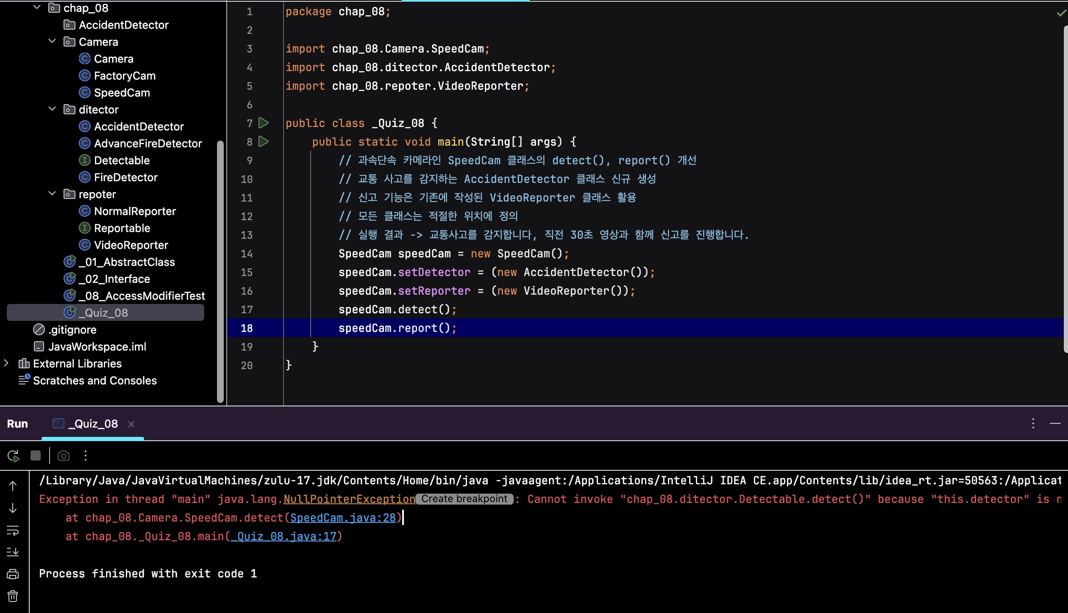
Task: Open _01_AbstractClass file
Action: point(119,262)
